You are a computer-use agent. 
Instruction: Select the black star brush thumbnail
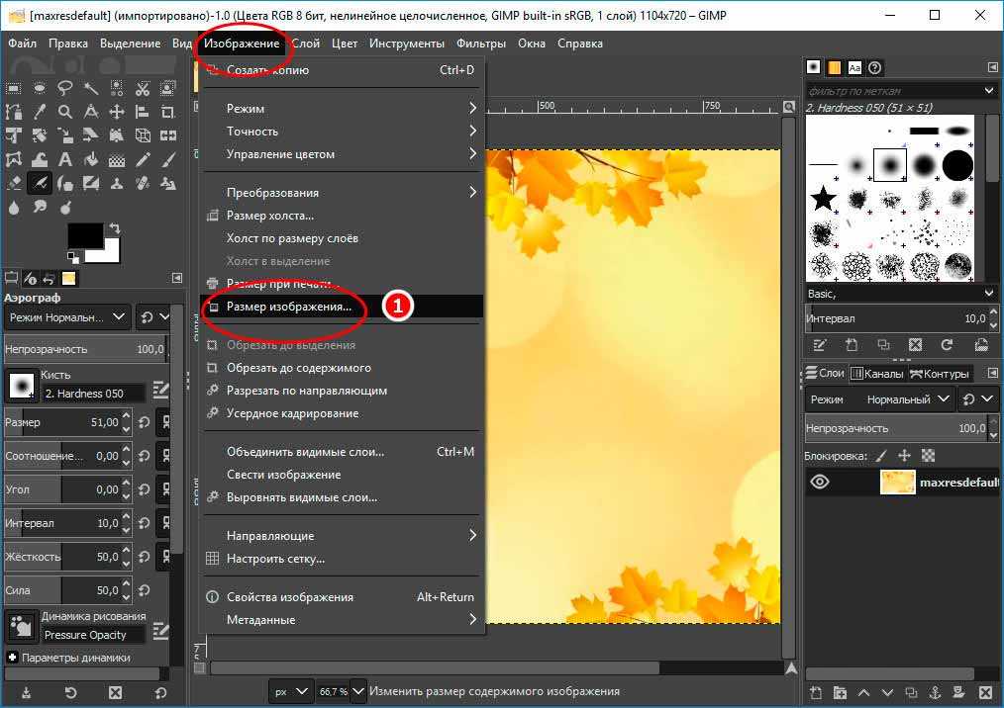click(824, 199)
